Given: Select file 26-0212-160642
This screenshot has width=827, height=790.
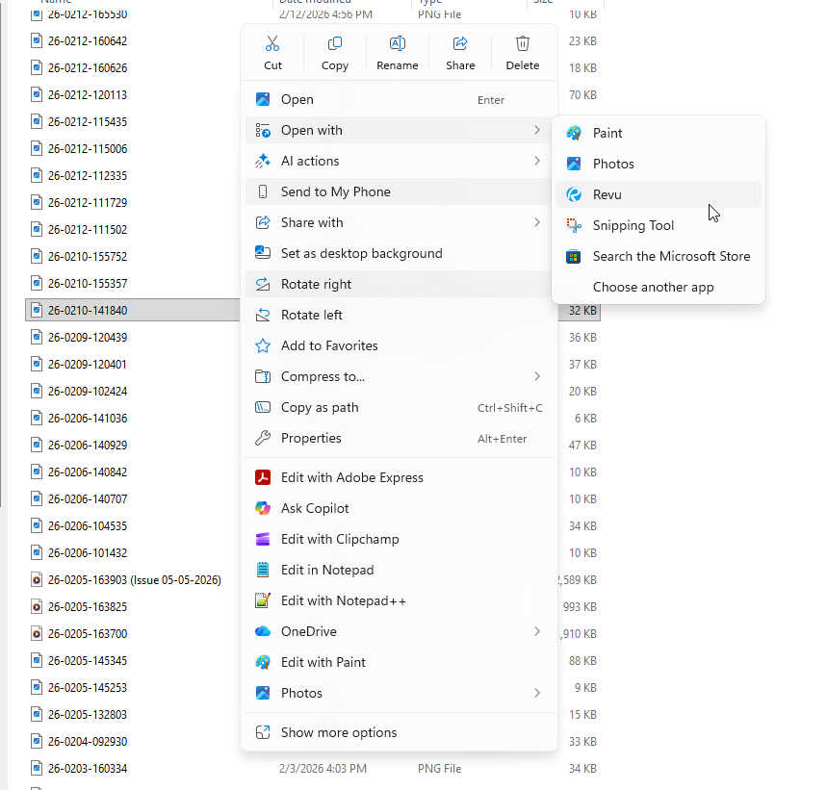Looking at the screenshot, I should coord(88,41).
